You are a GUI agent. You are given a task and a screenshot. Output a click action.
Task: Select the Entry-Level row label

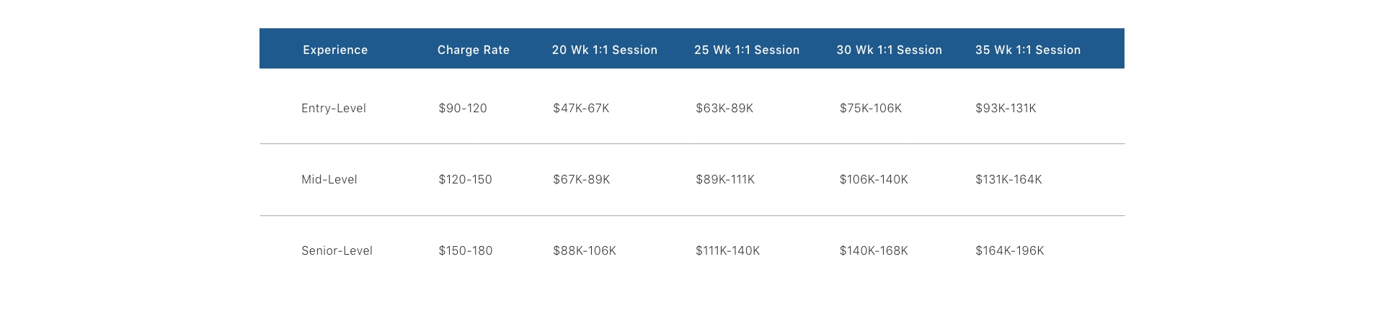pyautogui.click(x=334, y=108)
